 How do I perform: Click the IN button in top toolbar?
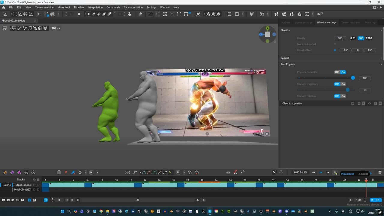click(319, 14)
